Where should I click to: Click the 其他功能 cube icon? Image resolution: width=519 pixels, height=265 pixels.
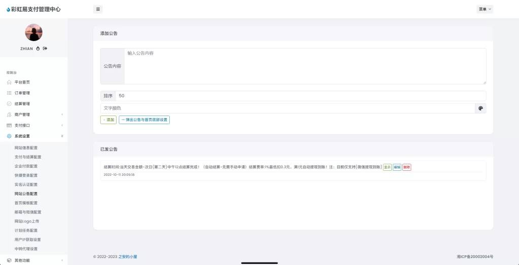[9, 260]
